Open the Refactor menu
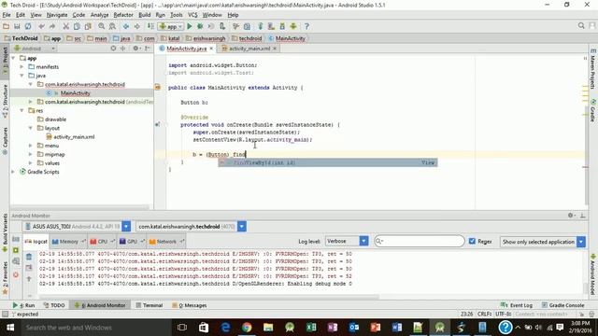Screen dimensions: 598x336 (123, 15)
